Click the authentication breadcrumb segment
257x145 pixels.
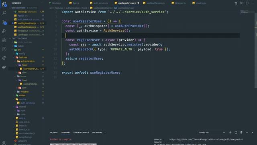(73, 8)
